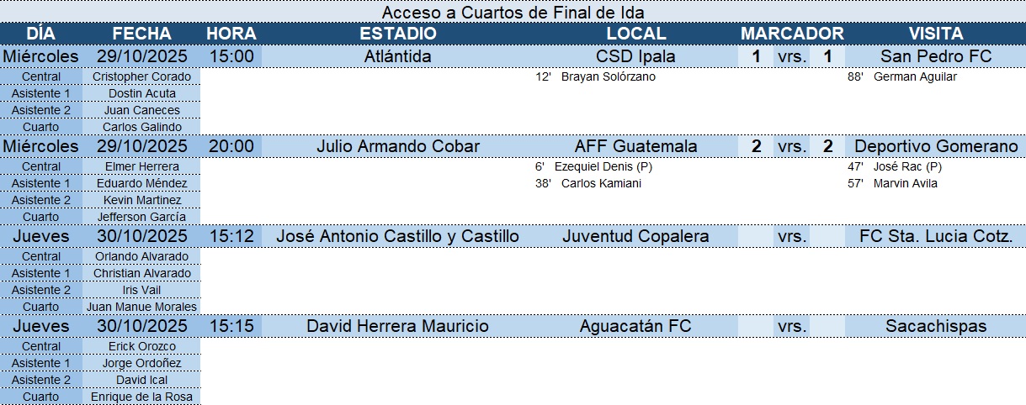This screenshot has height=405, width=1026.
Task: Select the 15:12 kickoff time cell
Action: pyautogui.click(x=231, y=236)
